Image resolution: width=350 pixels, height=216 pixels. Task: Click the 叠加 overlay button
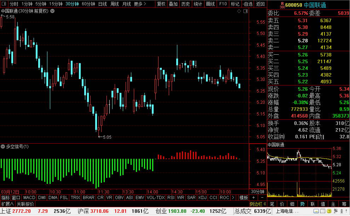[173, 4]
